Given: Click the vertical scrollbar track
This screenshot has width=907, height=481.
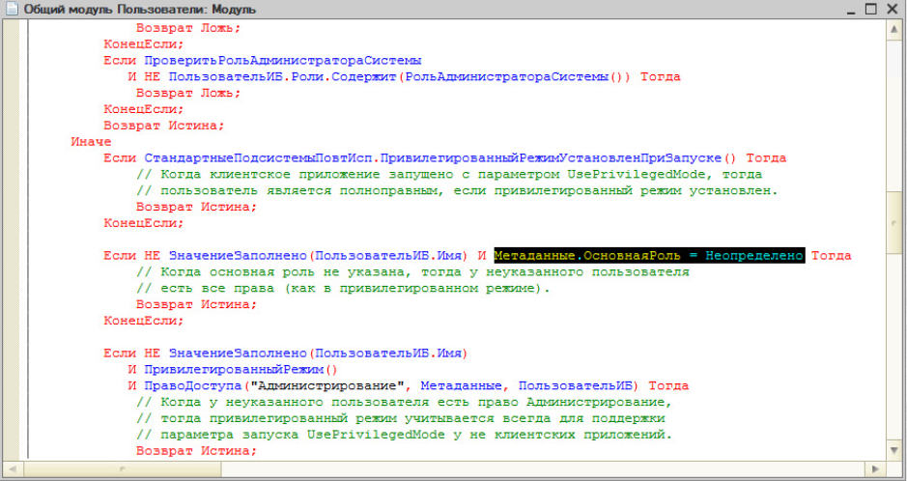Looking at the screenshot, I should coord(893,338).
